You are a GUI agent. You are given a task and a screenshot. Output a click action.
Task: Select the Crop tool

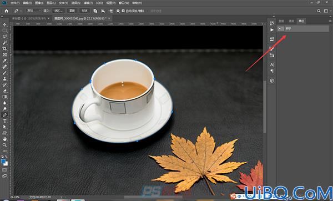(x=4, y=49)
